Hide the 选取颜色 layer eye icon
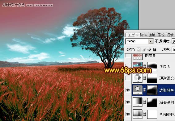The height and width of the screenshot is (121, 175). (x=128, y=90)
